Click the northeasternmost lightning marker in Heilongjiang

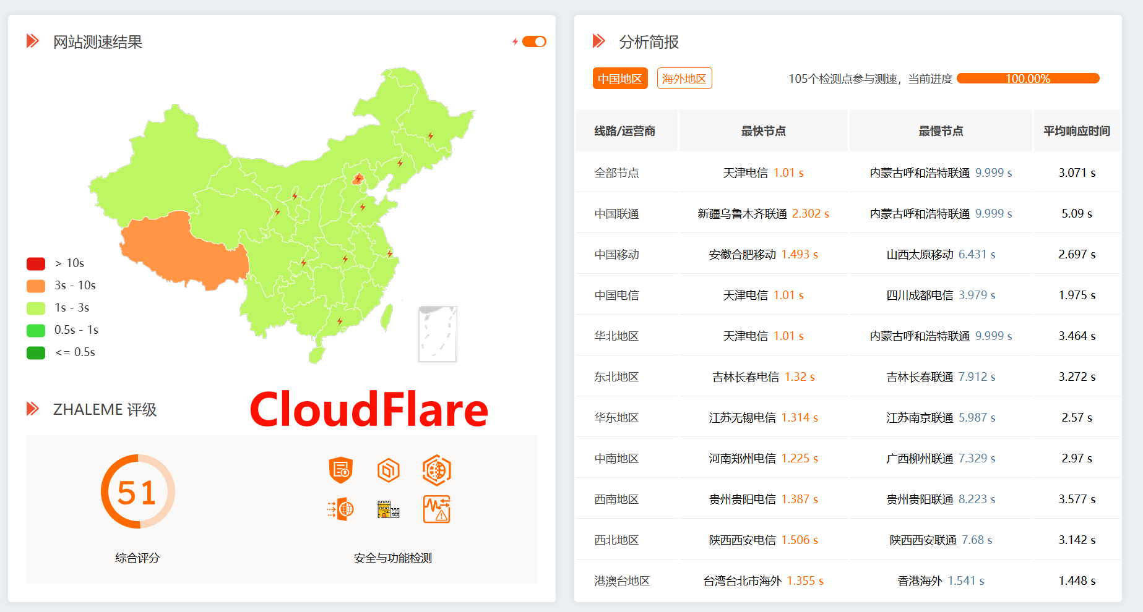tap(431, 135)
